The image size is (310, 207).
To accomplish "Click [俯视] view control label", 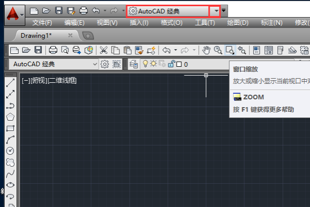I will 39,81.
